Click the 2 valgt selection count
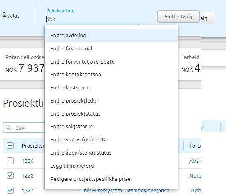The width and height of the screenshot is (226, 196). [x=11, y=15]
